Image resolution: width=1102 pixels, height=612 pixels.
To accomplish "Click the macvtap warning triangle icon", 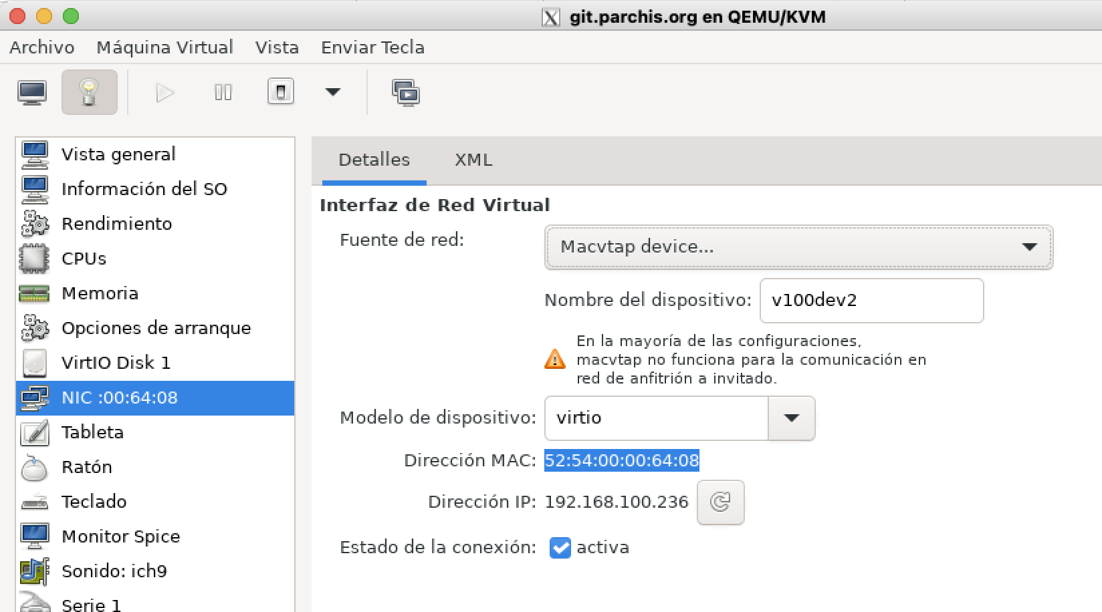I will point(555,359).
